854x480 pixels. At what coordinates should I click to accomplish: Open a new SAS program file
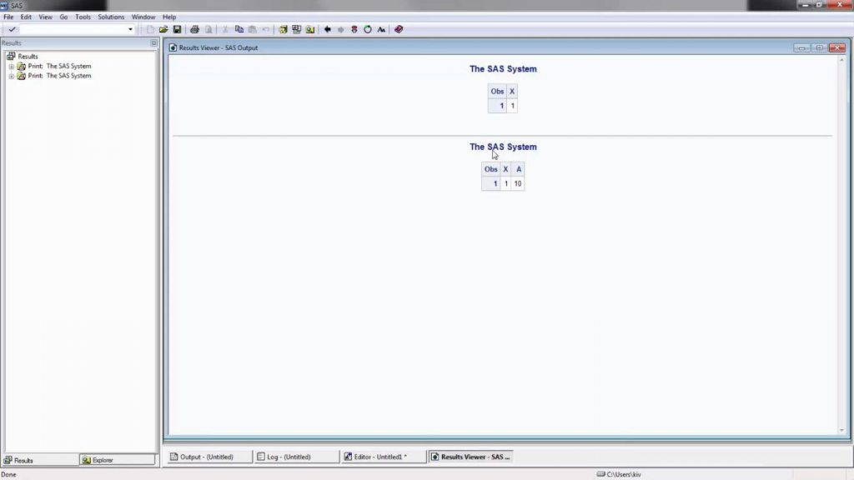[x=150, y=29]
